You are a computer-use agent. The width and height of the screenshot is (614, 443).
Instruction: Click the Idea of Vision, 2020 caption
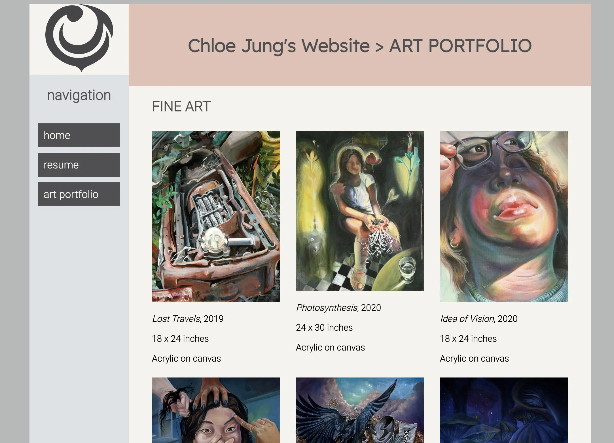coord(479,319)
